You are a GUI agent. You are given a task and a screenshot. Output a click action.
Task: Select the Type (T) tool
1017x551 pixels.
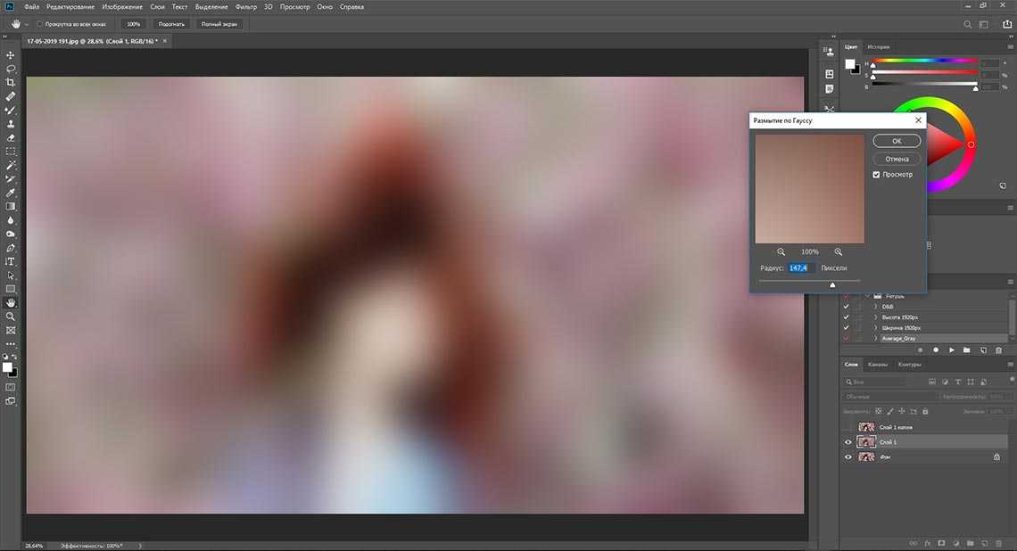tap(11, 261)
